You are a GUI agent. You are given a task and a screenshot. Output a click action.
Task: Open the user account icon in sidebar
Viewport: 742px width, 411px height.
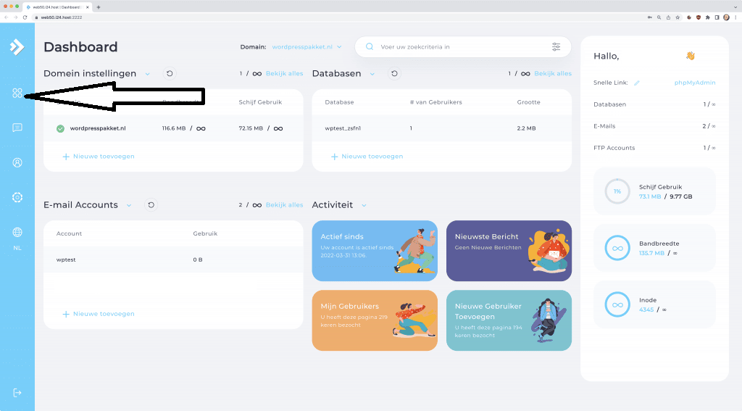[x=17, y=163]
